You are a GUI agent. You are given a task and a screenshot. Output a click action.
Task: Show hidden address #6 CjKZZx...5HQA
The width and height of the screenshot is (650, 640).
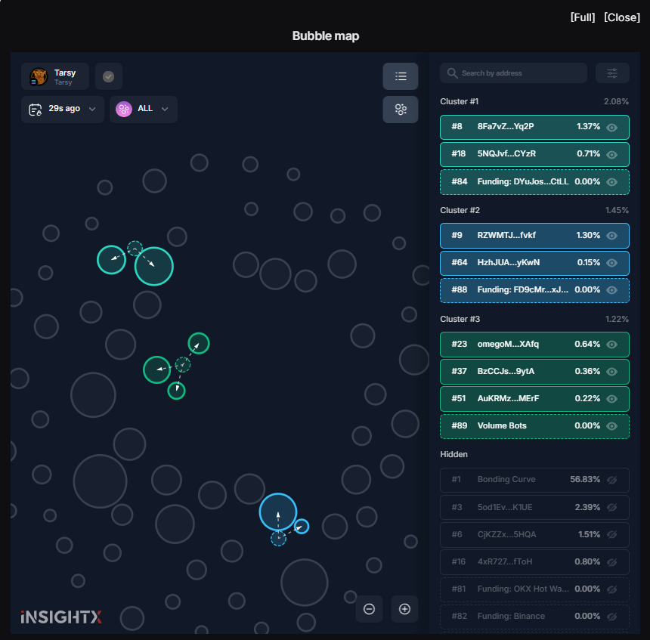[612, 535]
